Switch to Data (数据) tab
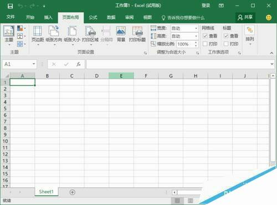The width and height of the screenshot is (277, 205). coord(111,17)
